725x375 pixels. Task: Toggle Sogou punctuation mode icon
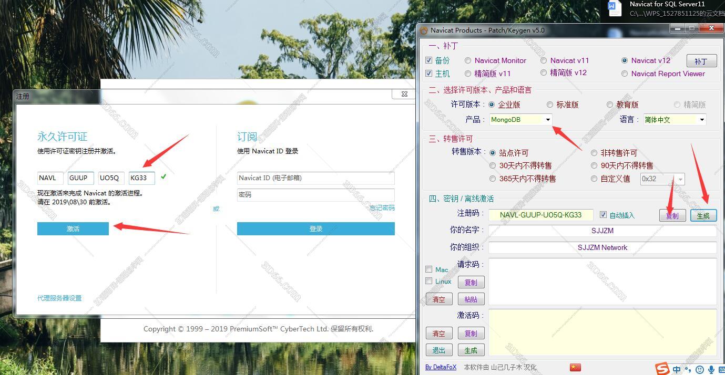click(x=689, y=369)
